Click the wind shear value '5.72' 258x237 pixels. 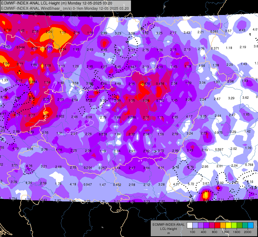click(191, 184)
